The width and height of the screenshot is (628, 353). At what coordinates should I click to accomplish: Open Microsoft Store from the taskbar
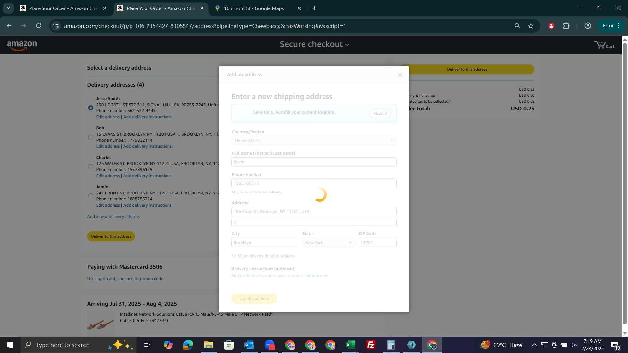pos(229,345)
